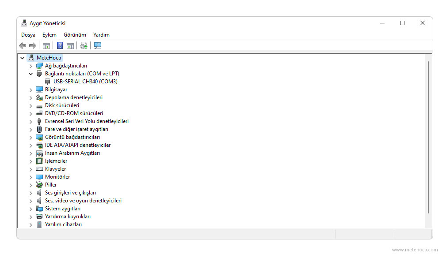This screenshot has height=254, width=442.
Task: Click the scan for hardware changes icon
Action: point(98,45)
